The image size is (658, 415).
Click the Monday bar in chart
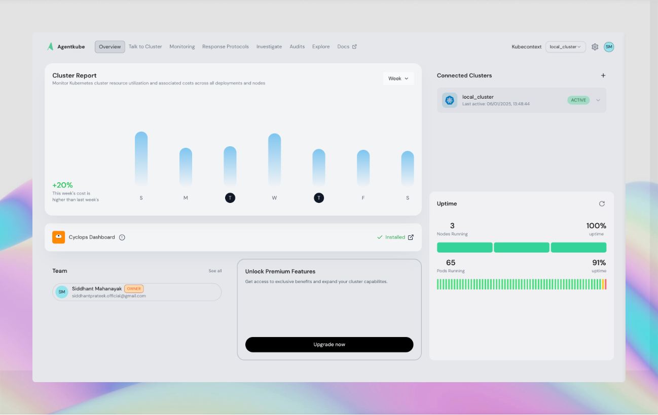pos(186,167)
